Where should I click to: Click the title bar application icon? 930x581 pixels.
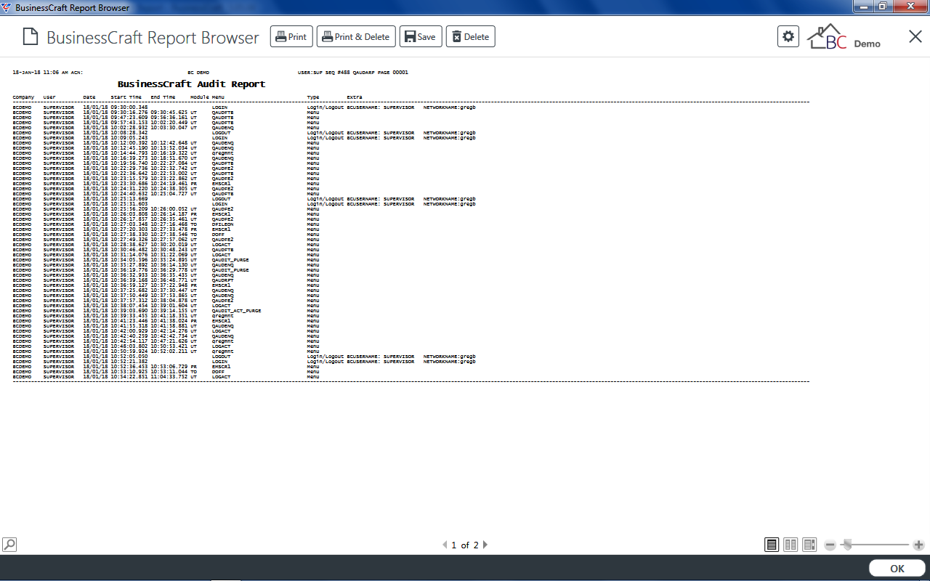click(7, 7)
